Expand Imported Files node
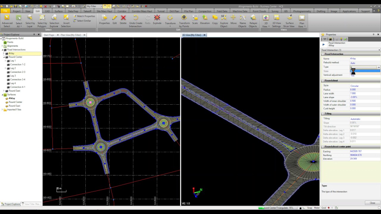Screen dimensions: 381x214 point(2,110)
